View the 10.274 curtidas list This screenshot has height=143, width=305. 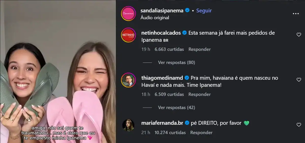coord(170,132)
